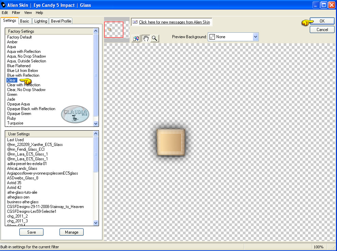Viewport: 337px width, 251px height.
Task: Select the Green preset
Action: click(12, 94)
